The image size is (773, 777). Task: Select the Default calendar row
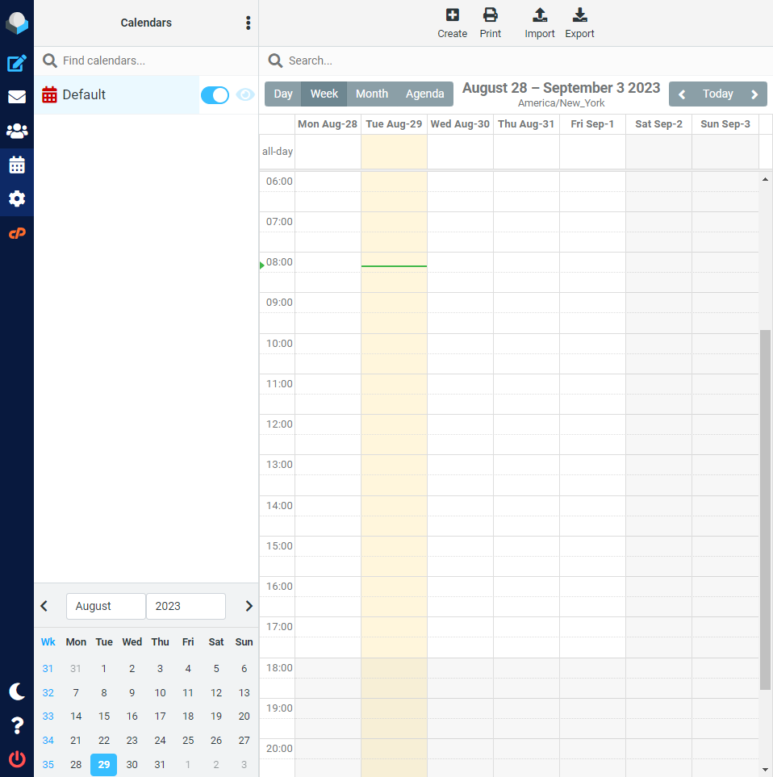click(117, 94)
